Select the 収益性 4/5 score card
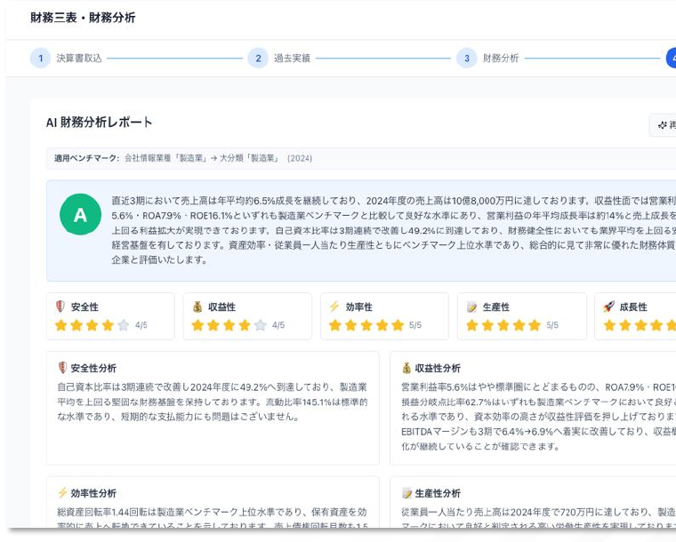This screenshot has width=676, height=542. tap(247, 316)
